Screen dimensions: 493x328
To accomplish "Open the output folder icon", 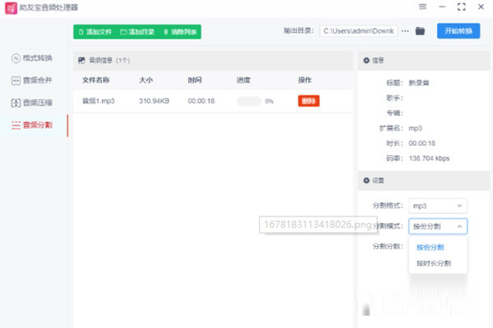I will [420, 31].
